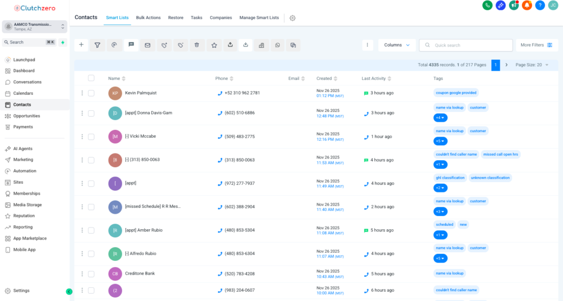563x301 pixels.
Task: Click the delete trash can icon
Action: click(x=197, y=45)
